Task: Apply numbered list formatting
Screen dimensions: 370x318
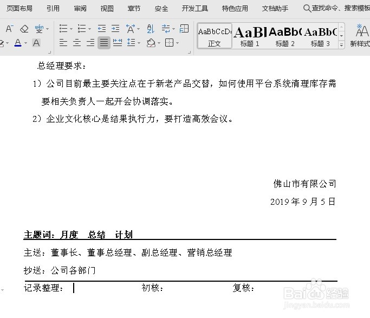Action: (x=82, y=29)
